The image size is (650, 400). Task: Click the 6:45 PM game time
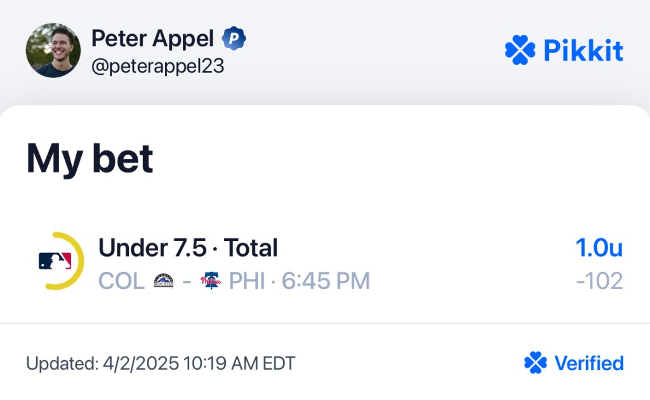[x=326, y=281]
